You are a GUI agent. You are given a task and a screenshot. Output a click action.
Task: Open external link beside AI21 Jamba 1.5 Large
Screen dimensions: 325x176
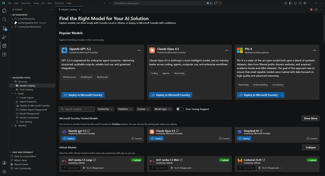[x=95, y=160]
